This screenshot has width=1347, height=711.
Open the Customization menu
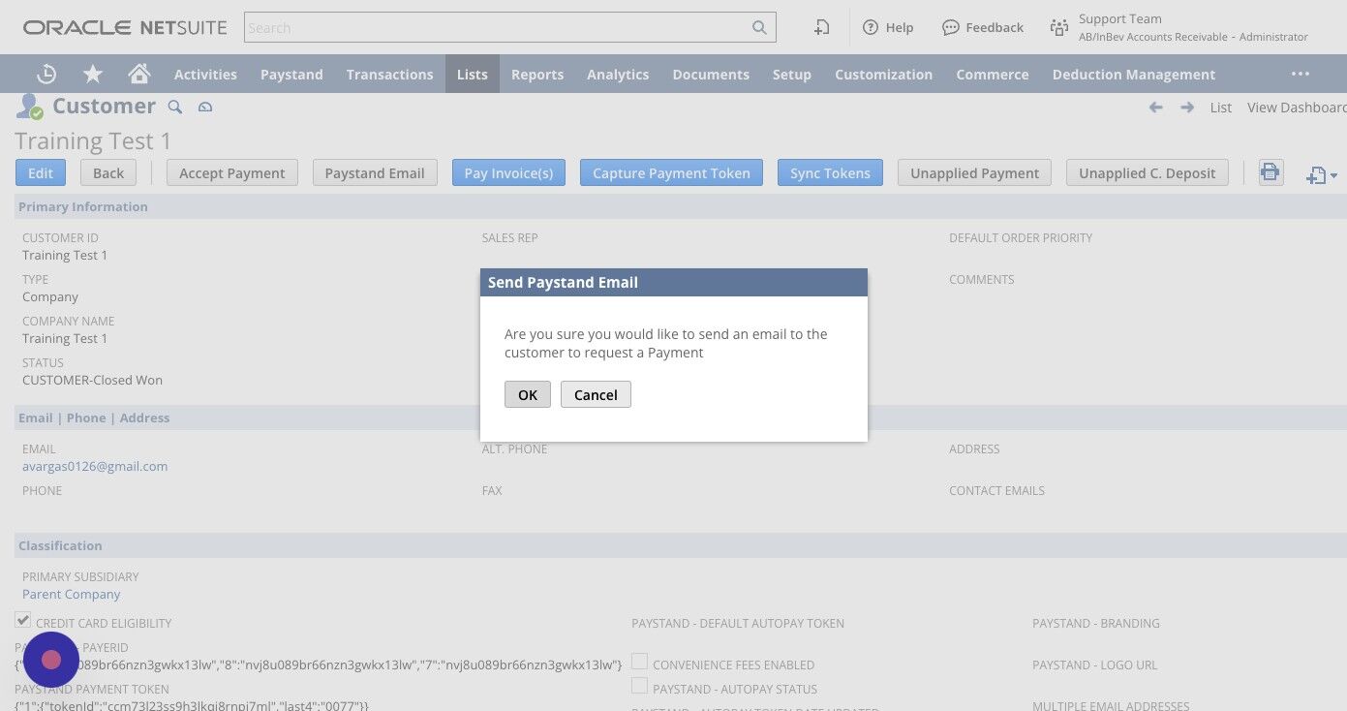tap(883, 74)
